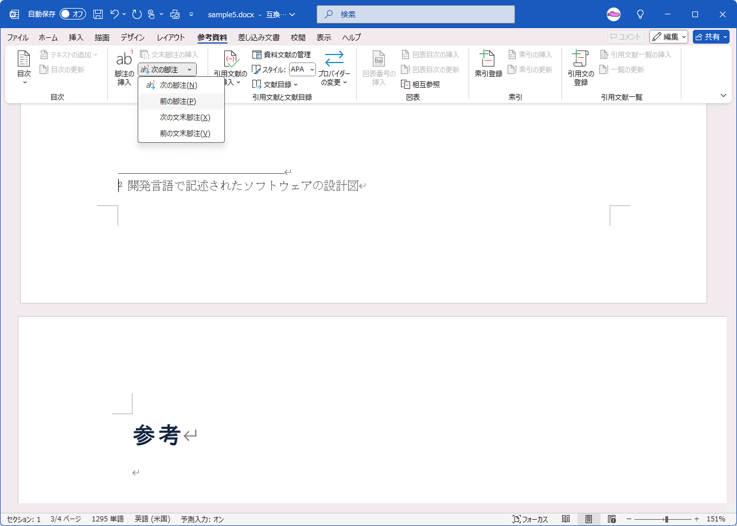Click フォーカス focus mode in status bar

(x=530, y=519)
